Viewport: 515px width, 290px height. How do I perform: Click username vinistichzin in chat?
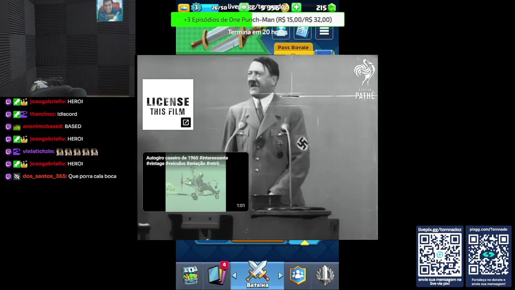pyautogui.click(x=39, y=152)
